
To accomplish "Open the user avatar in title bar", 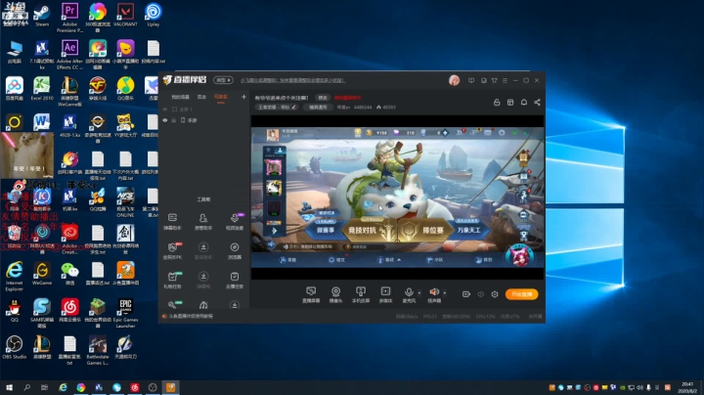I will (454, 80).
